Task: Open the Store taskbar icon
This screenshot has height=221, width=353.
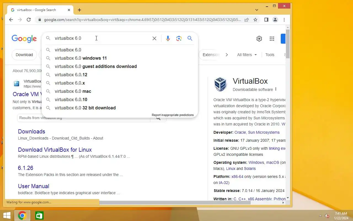Action: 39,215
